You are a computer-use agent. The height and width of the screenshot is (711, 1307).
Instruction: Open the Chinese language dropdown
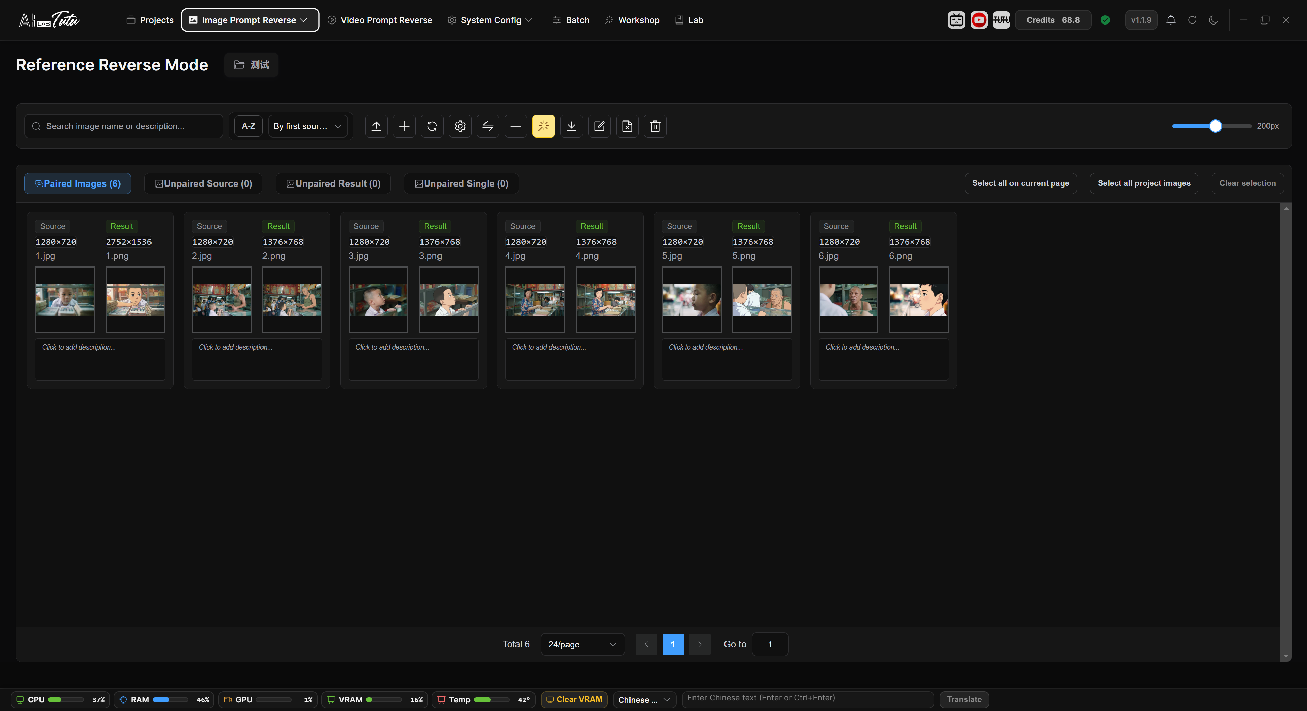coord(644,700)
